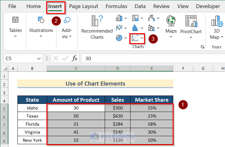The image size is (225, 147).
Task: Click the Insert Hierarchy Chart icon
Action: click(x=135, y=18)
